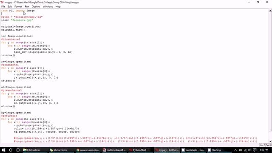The image size is (272, 153).
Task: Click the 'color= int((0.299*r)...' line
Action: tap(46, 129)
